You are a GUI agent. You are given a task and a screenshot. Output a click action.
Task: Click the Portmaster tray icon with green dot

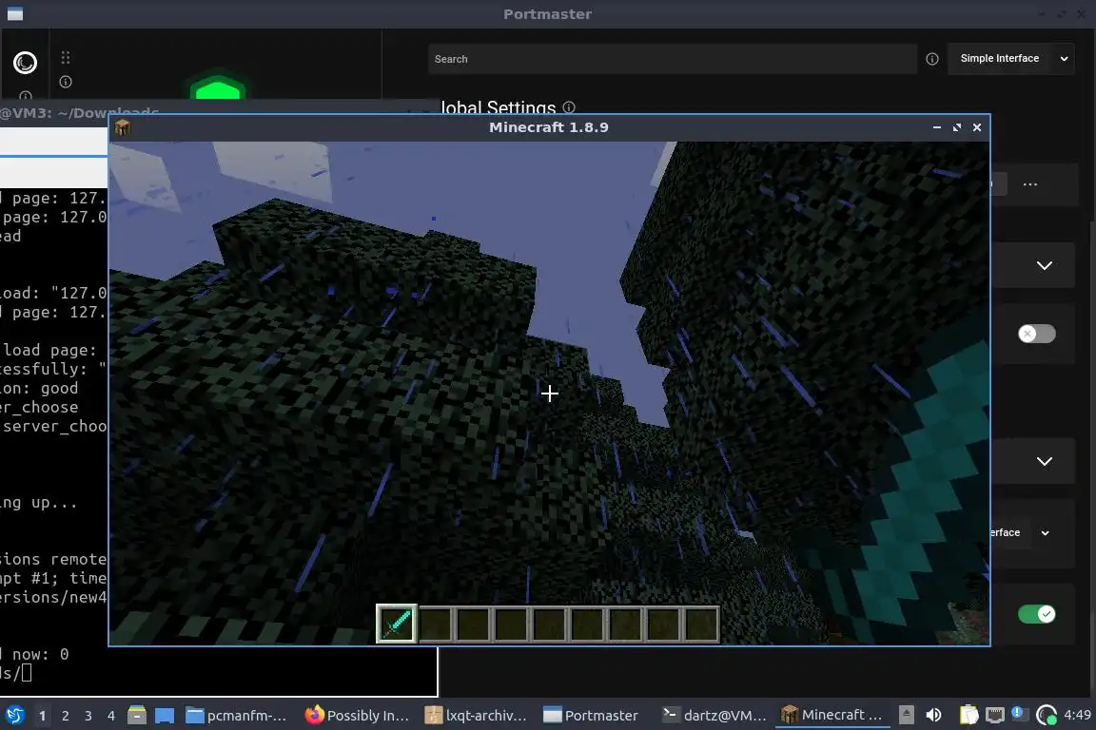(1047, 715)
